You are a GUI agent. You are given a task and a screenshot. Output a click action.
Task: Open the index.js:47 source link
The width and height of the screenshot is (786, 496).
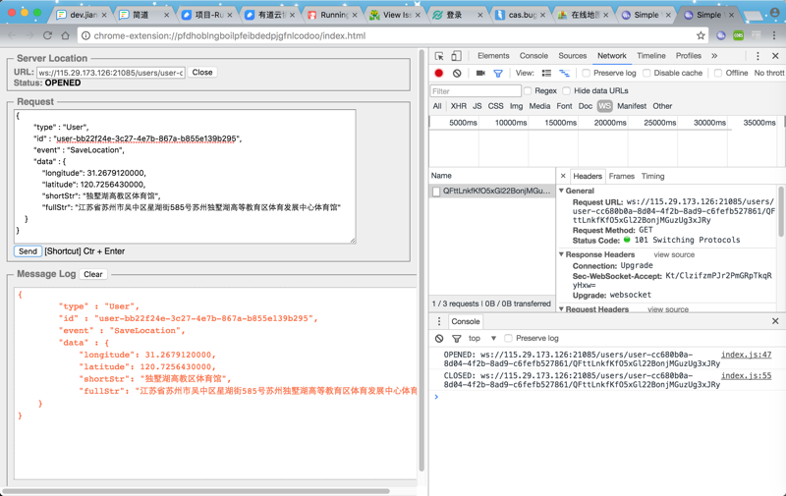(746, 355)
